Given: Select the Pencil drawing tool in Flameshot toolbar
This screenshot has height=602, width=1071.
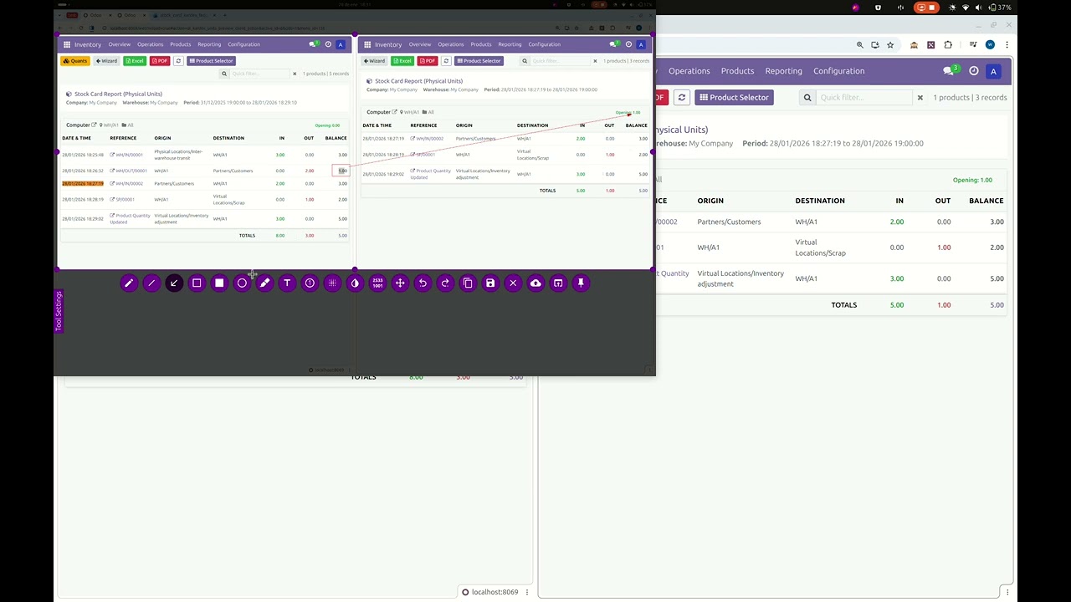Looking at the screenshot, I should [129, 283].
